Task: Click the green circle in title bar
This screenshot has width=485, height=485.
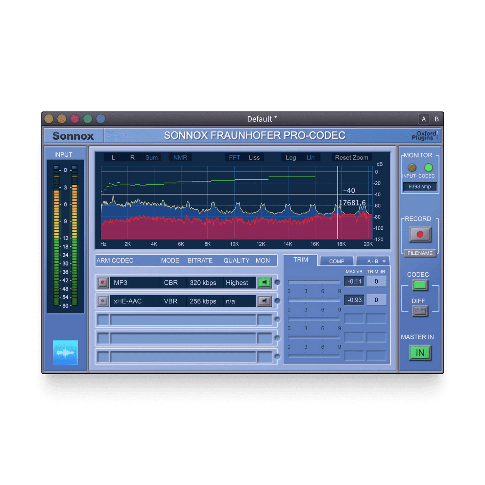Action: [88, 119]
